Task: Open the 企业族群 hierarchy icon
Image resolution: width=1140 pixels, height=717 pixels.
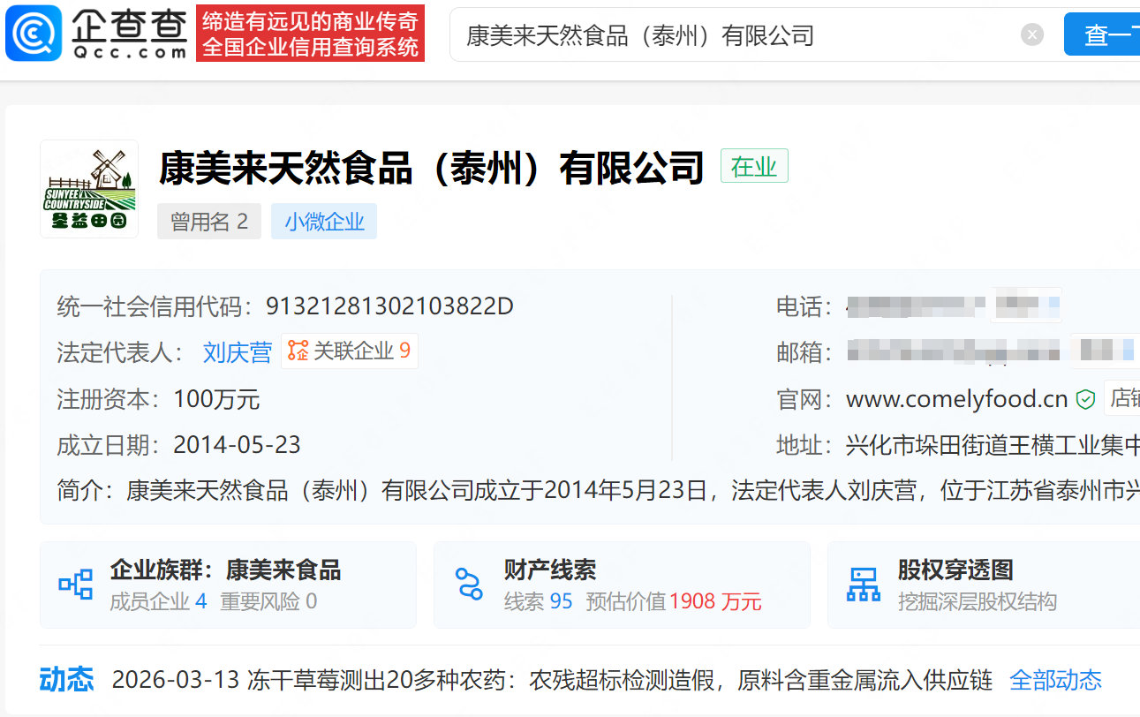Action: [75, 585]
